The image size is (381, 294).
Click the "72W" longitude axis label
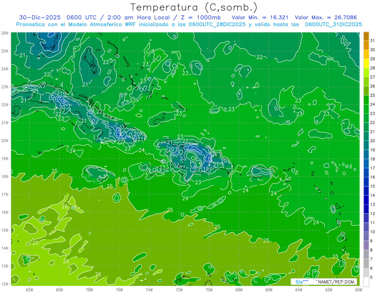click(x=179, y=290)
